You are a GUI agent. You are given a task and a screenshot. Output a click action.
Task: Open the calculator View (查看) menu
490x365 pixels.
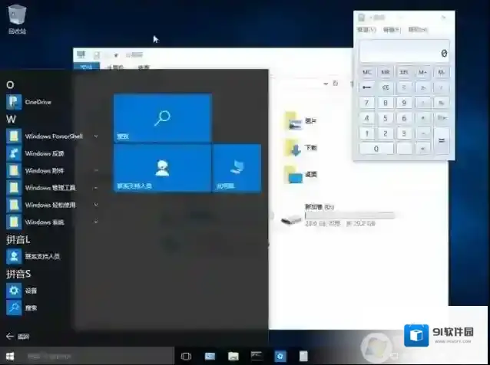tap(366, 30)
